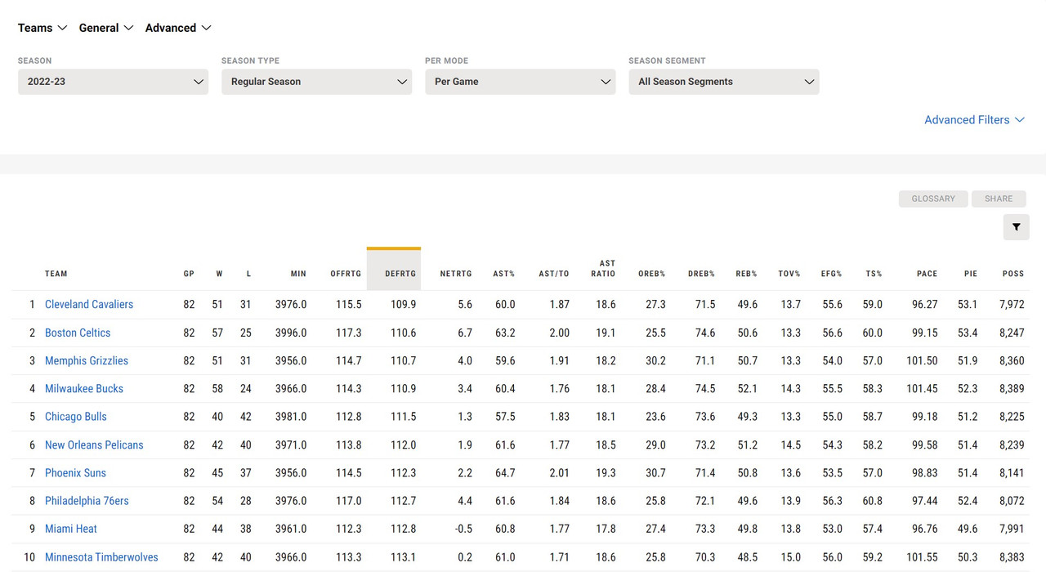Sort table by the DREB% column header
The image size is (1046, 572).
click(x=701, y=274)
